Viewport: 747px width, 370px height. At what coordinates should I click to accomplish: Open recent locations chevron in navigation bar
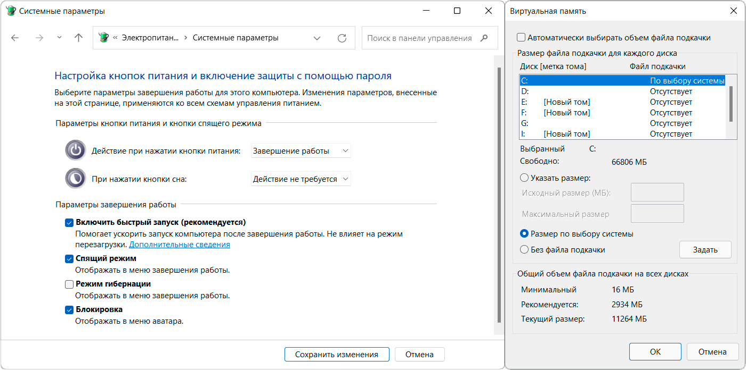click(59, 38)
